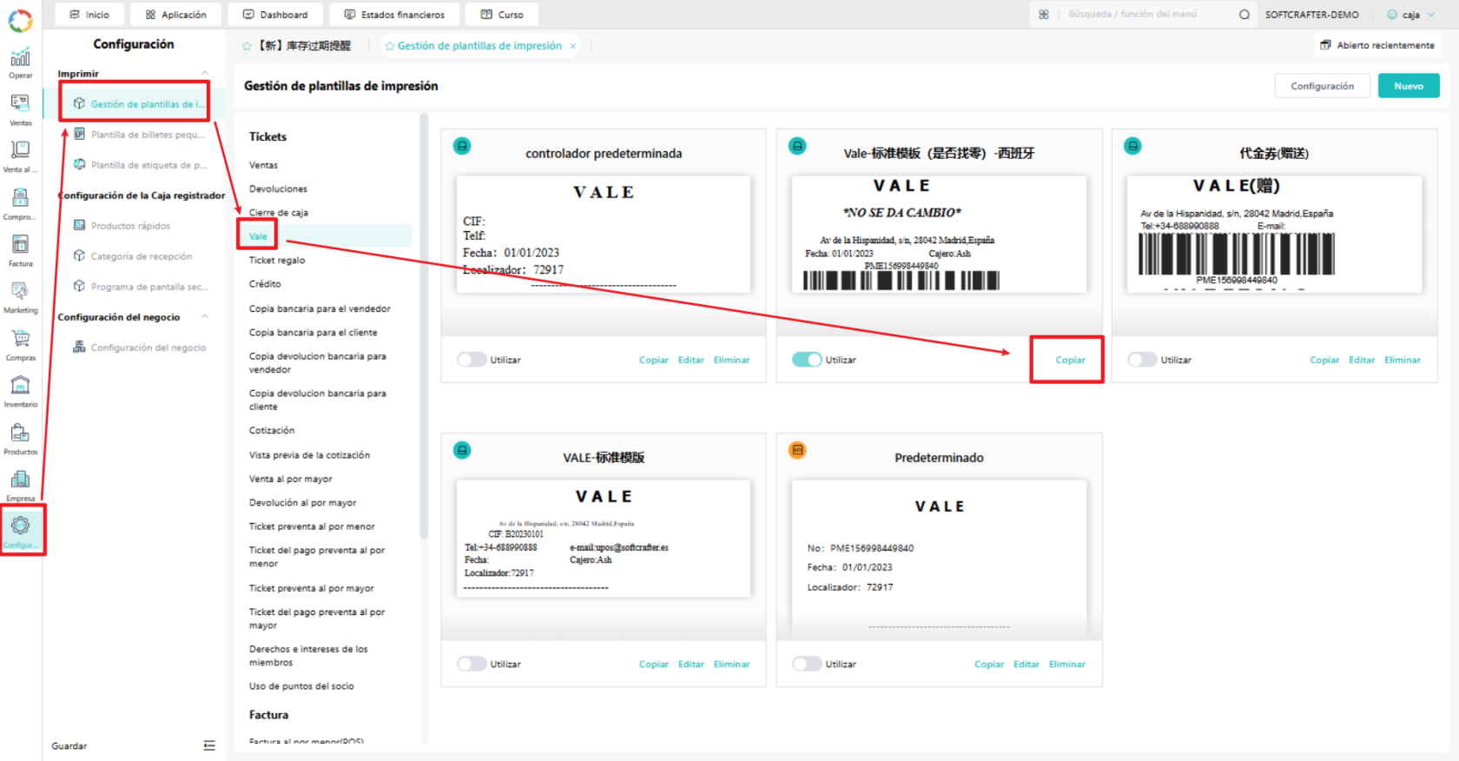
Task: Click the collapse menu icon beside Guardar
Action: (x=209, y=745)
